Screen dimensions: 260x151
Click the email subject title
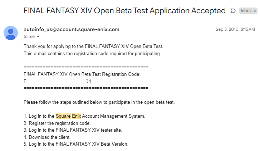pyautogui.click(x=124, y=11)
